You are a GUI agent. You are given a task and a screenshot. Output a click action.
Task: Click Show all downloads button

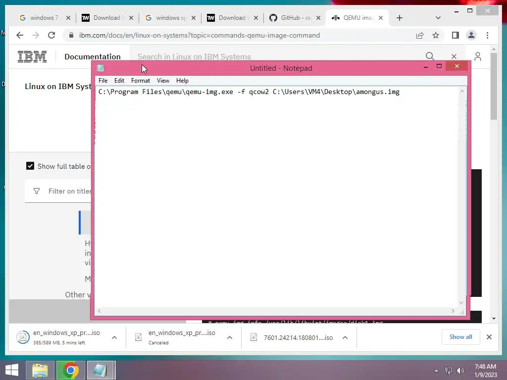point(460,336)
